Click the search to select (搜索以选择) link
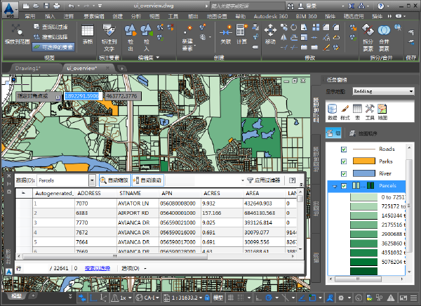 click(x=98, y=268)
